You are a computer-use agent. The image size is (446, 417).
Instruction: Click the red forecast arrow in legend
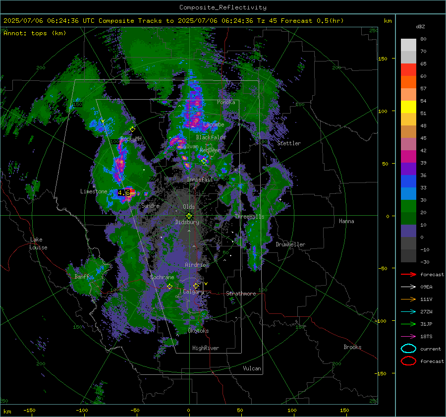coord(408,274)
